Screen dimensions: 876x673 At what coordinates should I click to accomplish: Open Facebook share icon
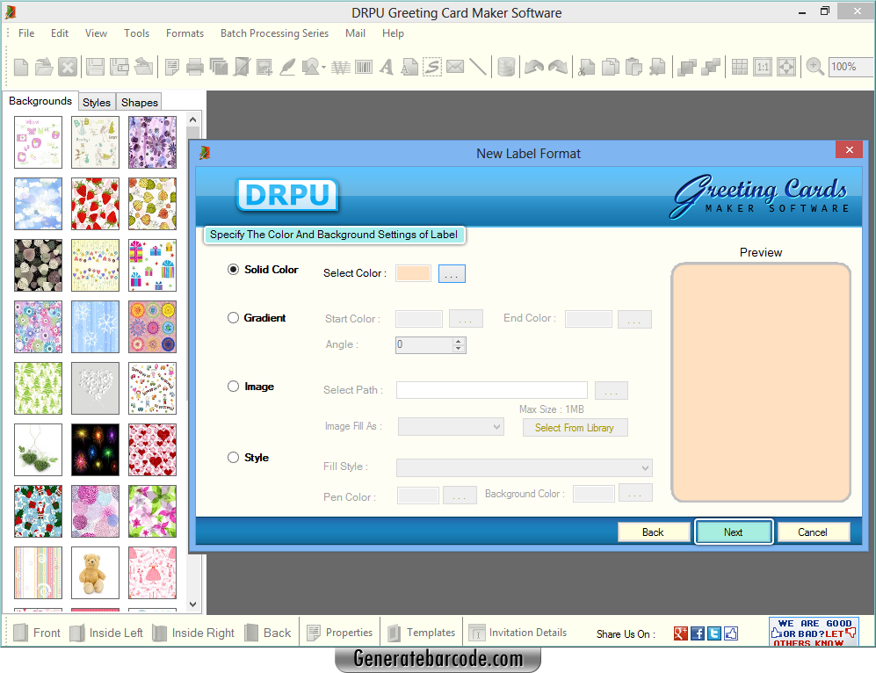tap(698, 633)
